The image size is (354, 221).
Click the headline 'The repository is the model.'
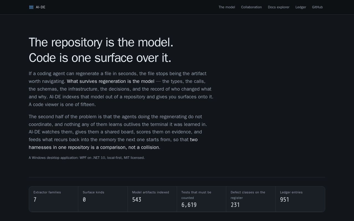(101, 43)
